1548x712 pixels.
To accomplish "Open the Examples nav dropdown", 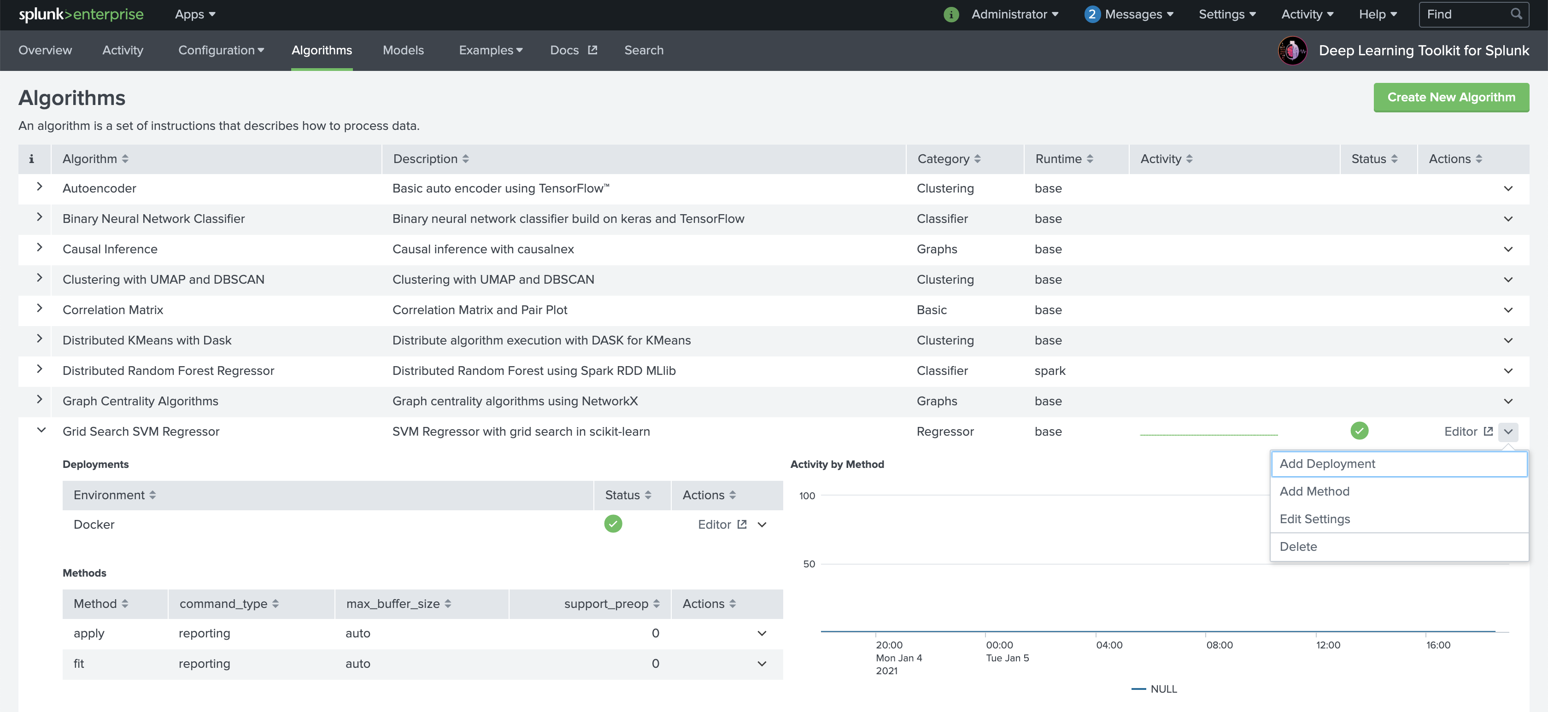I will (490, 51).
